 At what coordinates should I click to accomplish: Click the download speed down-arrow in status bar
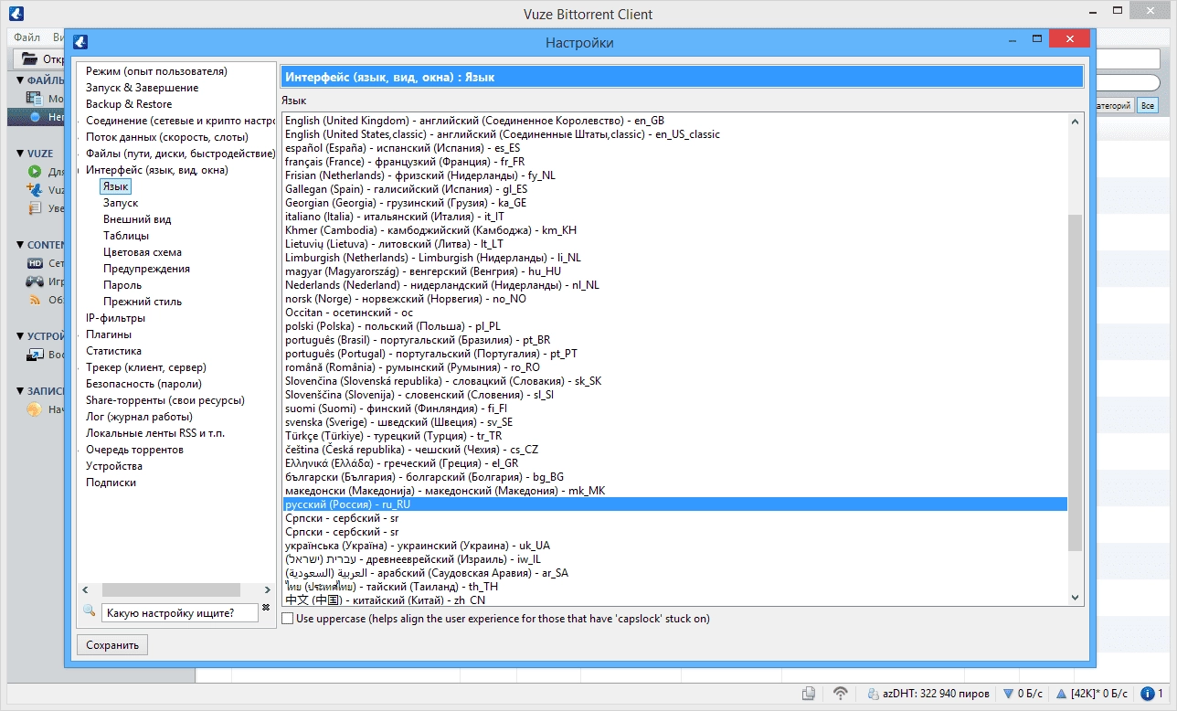[1008, 695]
